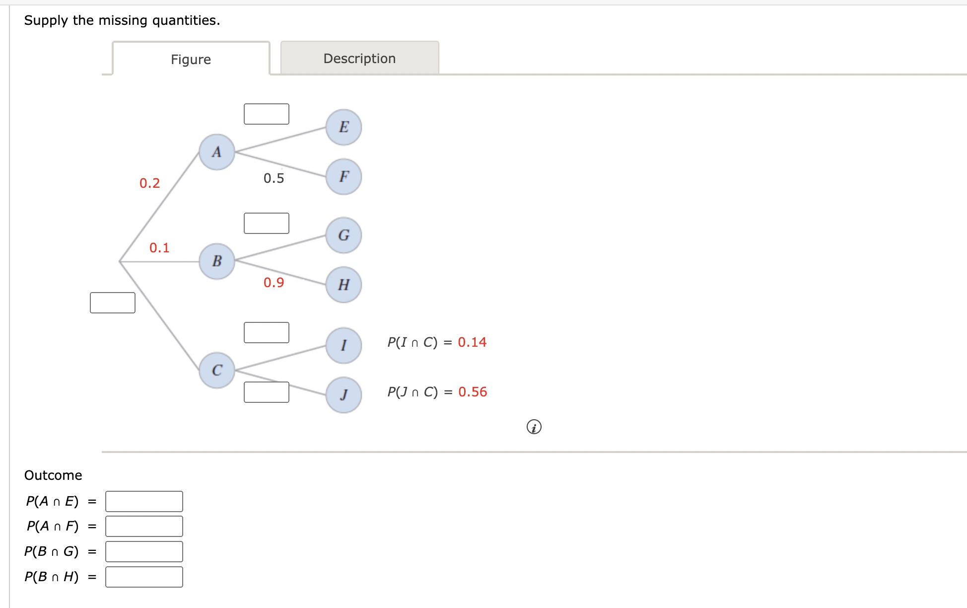Select the Figure tab
Viewport: 967px width, 608px height.
[190, 59]
